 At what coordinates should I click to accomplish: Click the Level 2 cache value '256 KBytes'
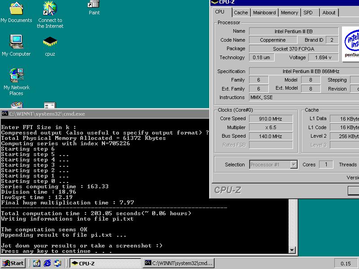[344, 136]
